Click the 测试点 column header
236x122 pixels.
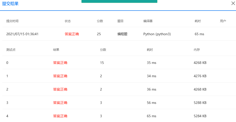[x=11, y=50]
